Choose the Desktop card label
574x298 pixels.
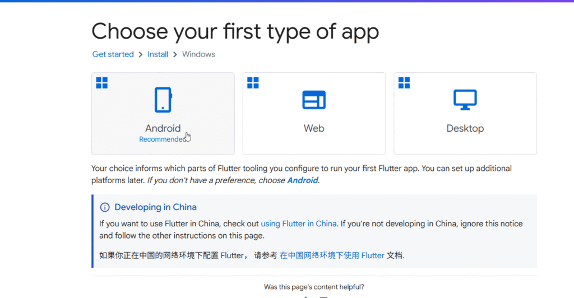tap(465, 128)
